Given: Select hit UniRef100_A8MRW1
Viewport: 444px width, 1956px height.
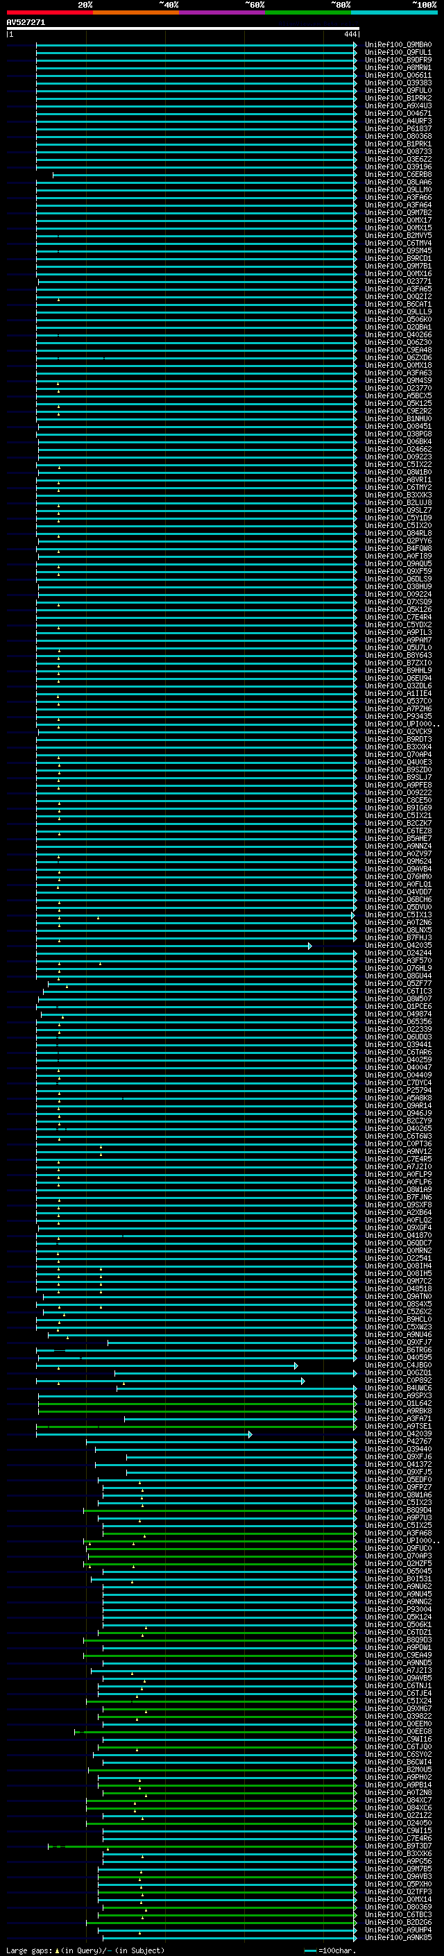Looking at the screenshot, I should point(398,67).
